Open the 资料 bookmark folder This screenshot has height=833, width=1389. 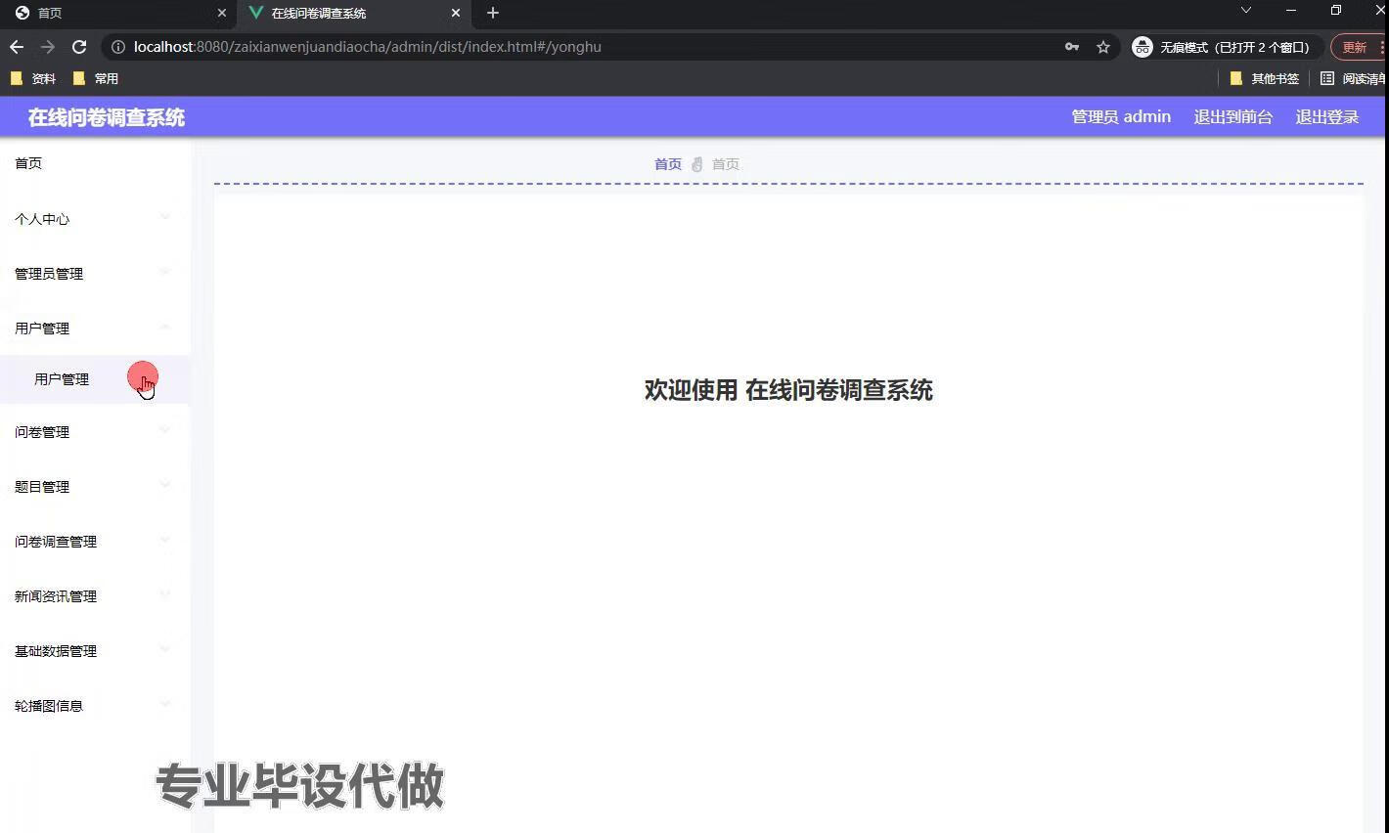point(33,78)
